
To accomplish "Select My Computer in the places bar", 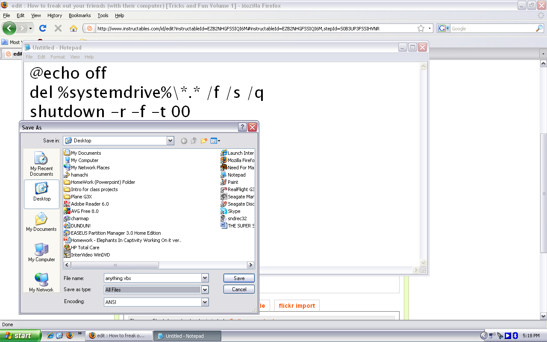I will pyautogui.click(x=41, y=253).
